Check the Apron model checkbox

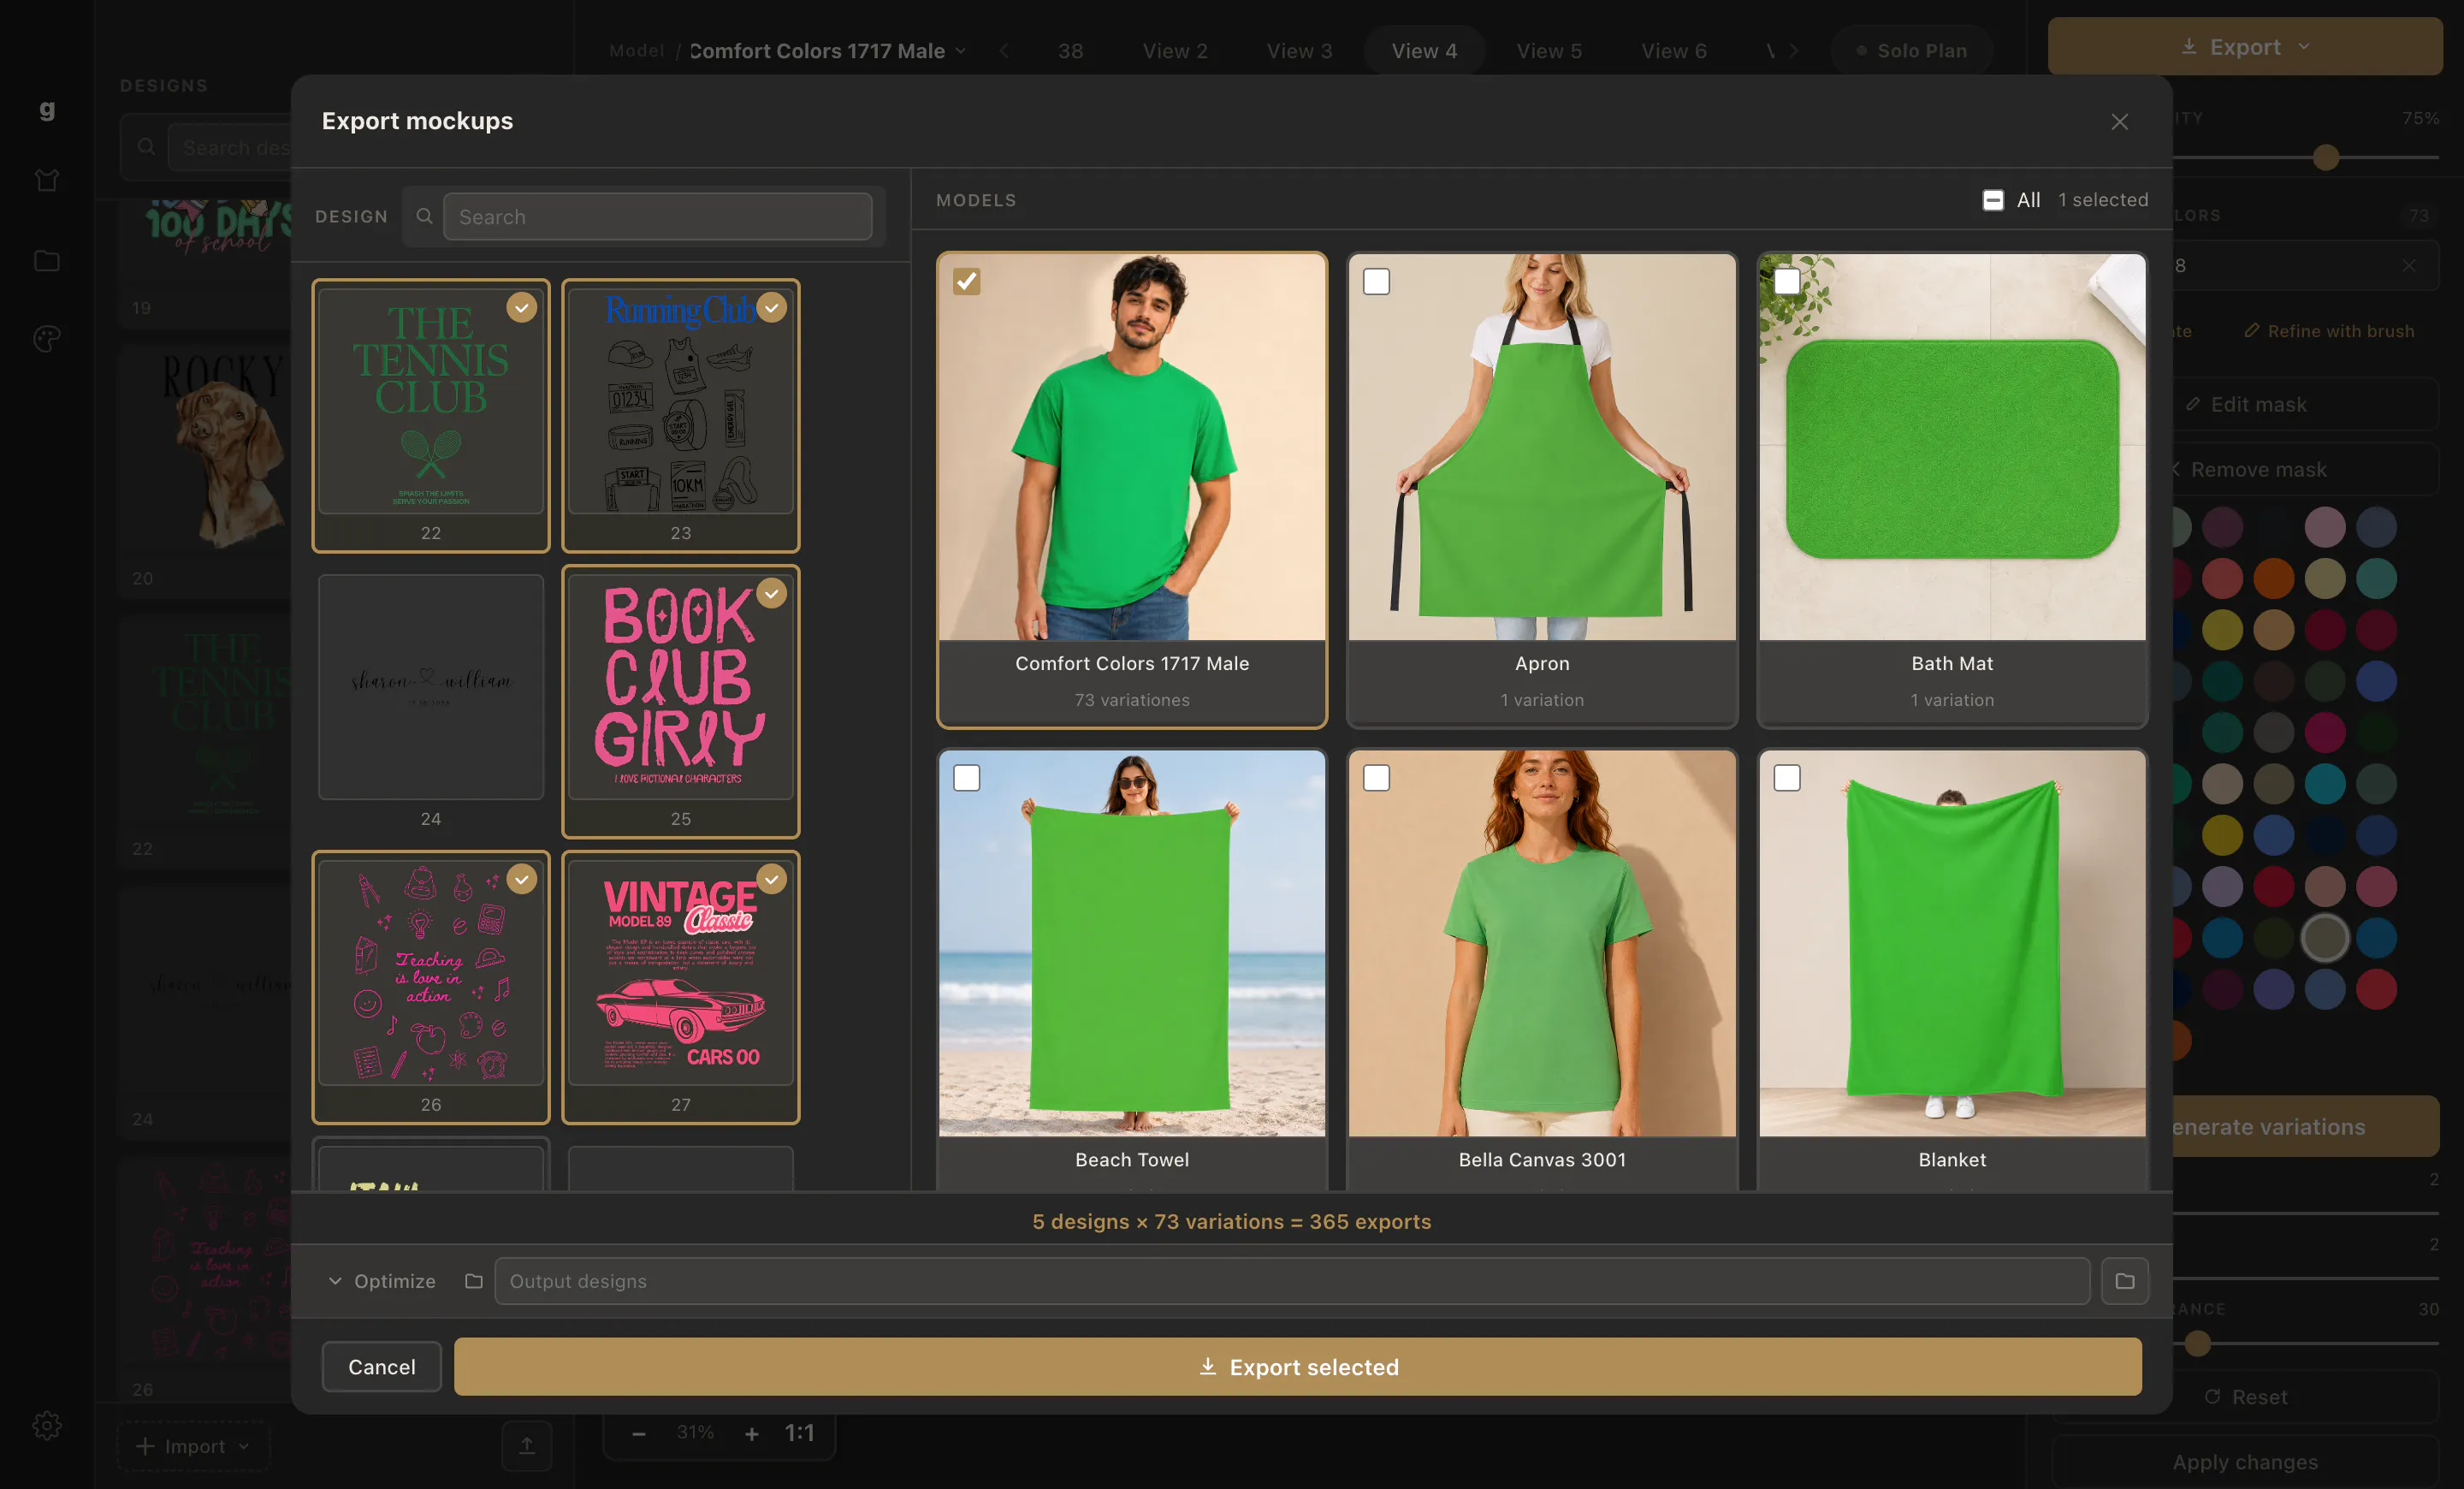(1376, 281)
